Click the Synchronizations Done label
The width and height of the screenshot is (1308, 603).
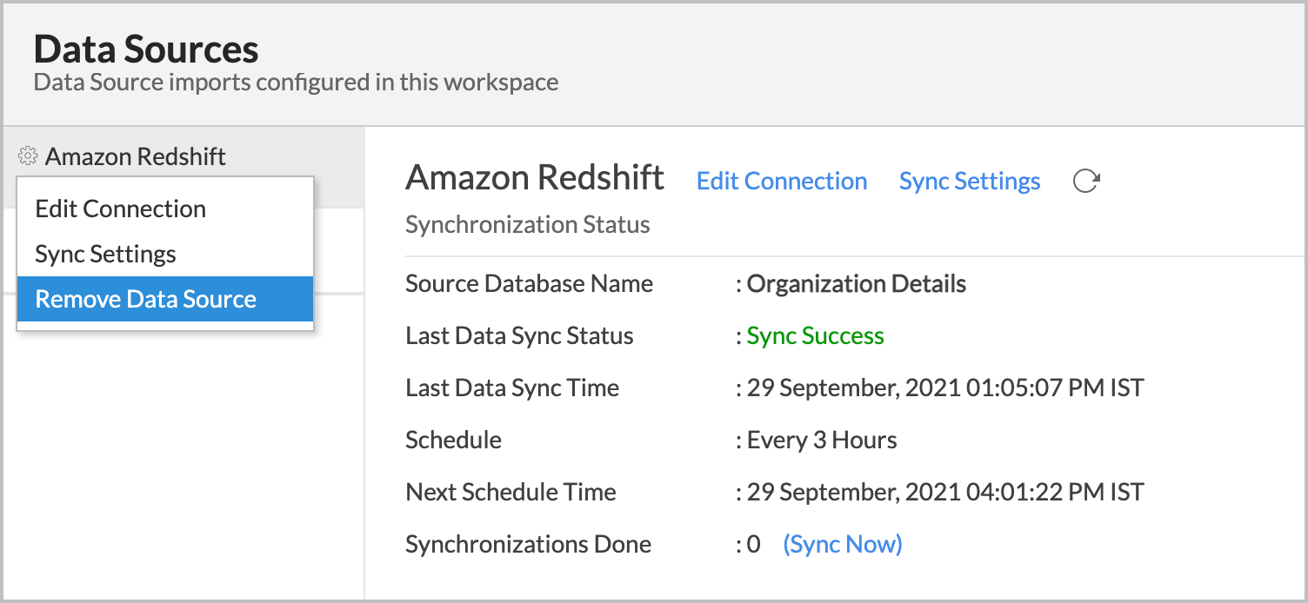528,544
